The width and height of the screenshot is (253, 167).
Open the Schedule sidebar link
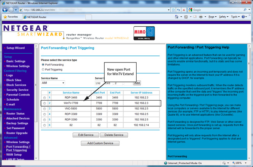tap(12, 99)
